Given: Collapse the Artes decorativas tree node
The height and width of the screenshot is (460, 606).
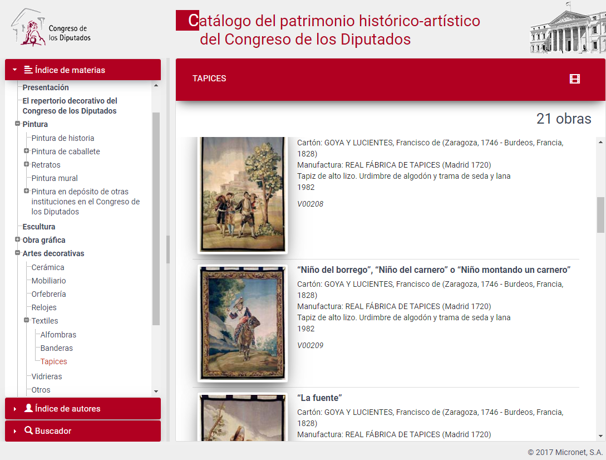Looking at the screenshot, I should click(x=17, y=253).
